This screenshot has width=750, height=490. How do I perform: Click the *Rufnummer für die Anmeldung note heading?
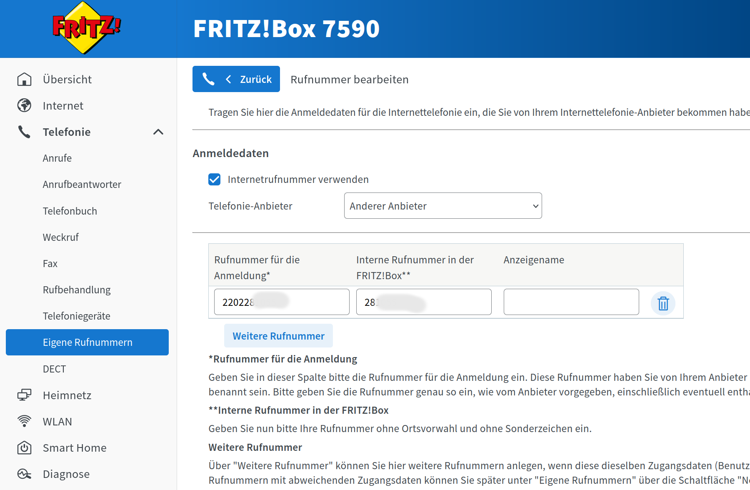[282, 359]
